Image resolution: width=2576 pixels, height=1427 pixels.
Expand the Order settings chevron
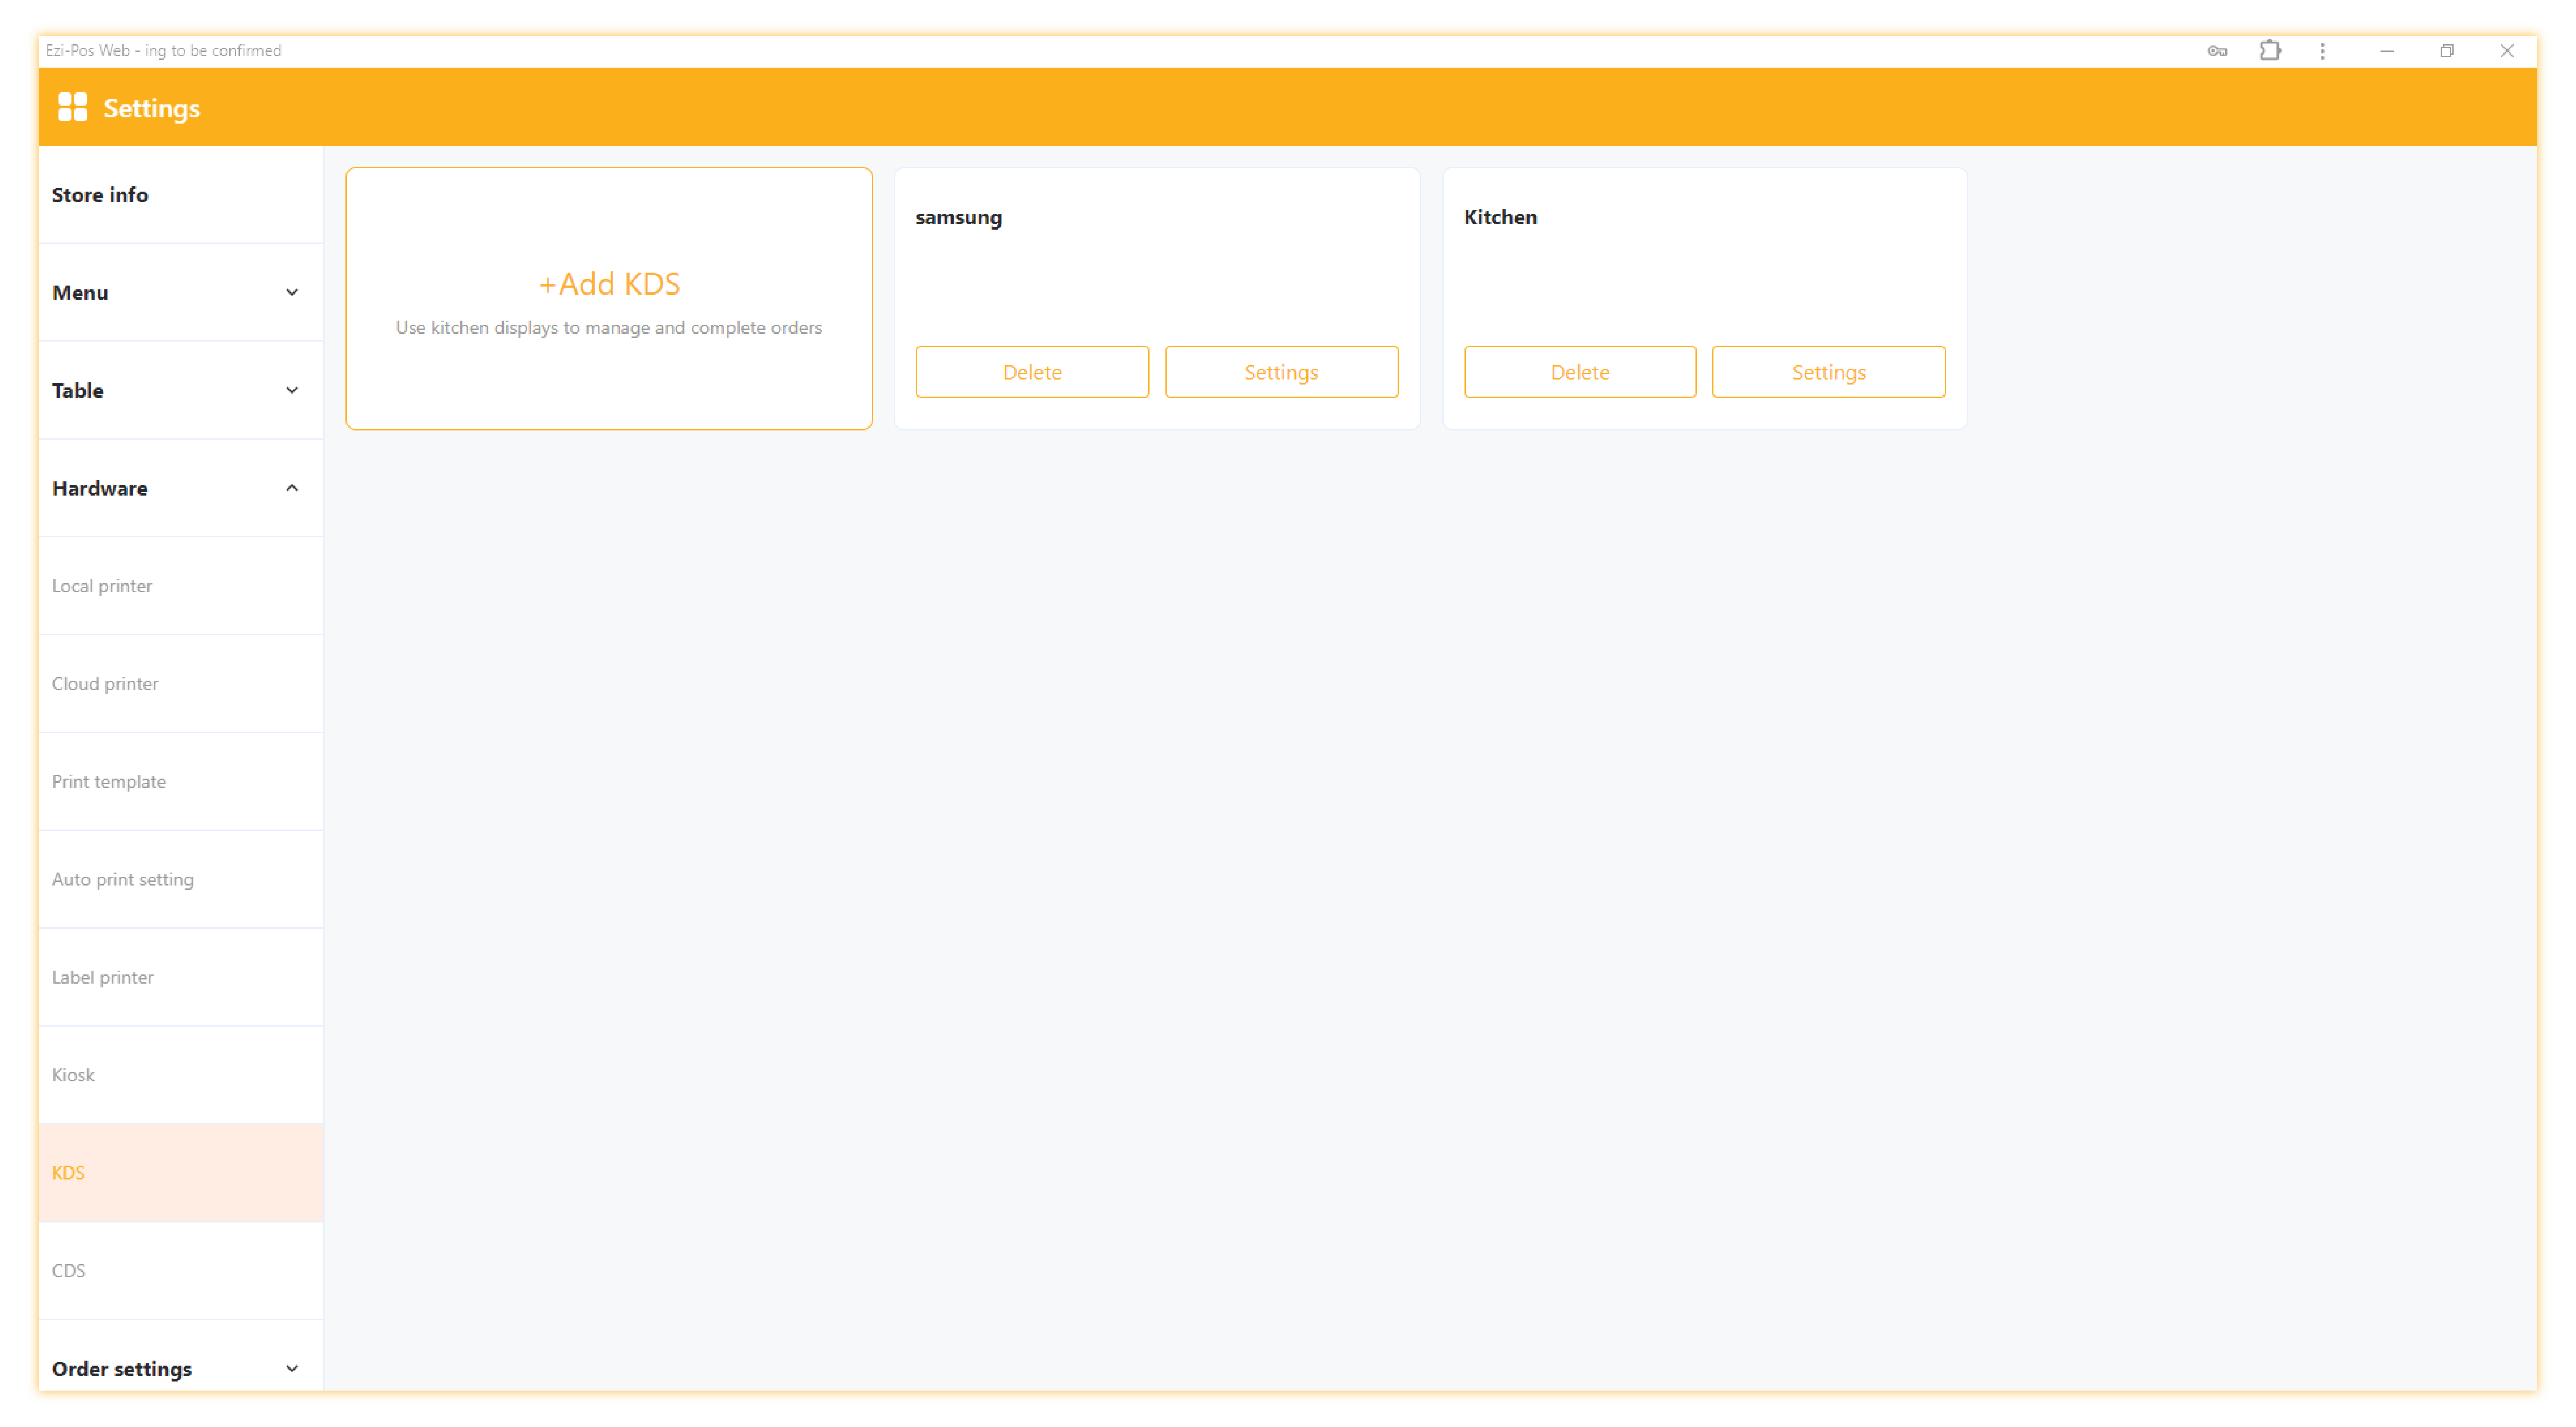click(x=292, y=1369)
